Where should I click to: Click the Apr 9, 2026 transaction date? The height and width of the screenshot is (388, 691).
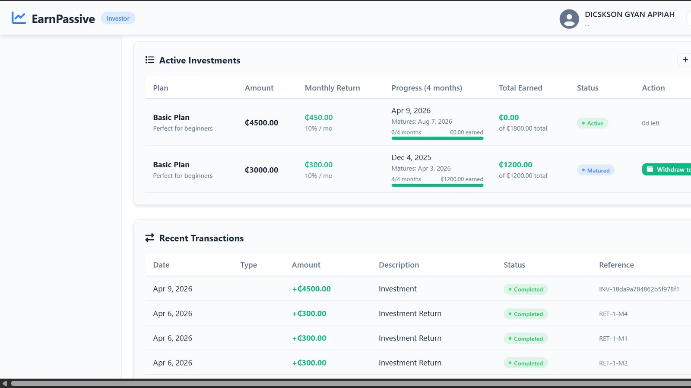[x=173, y=289]
